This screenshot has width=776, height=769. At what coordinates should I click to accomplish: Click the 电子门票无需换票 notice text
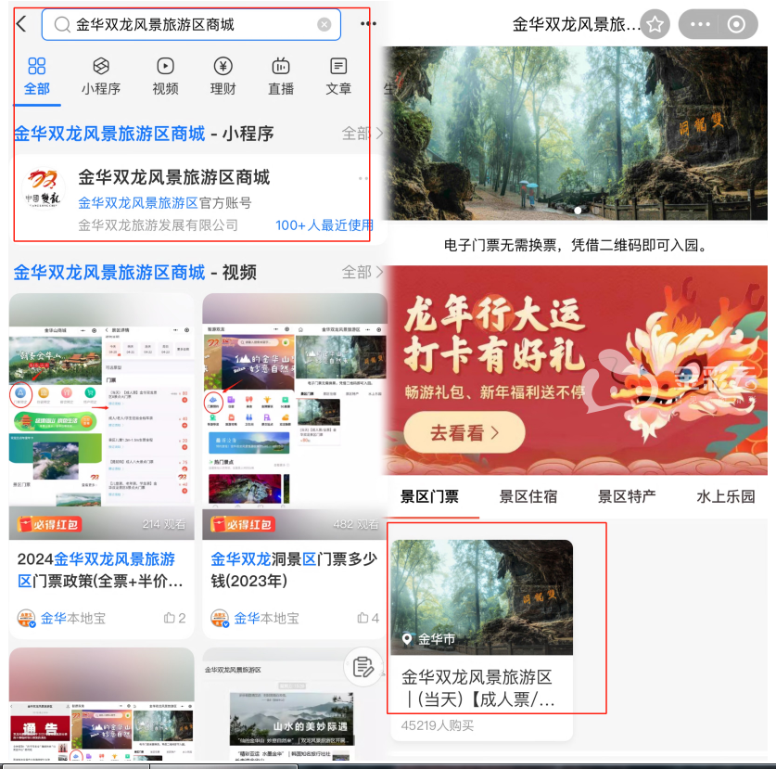(575, 245)
